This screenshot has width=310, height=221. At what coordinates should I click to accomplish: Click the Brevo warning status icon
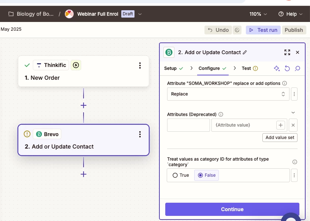pyautogui.click(x=27, y=134)
